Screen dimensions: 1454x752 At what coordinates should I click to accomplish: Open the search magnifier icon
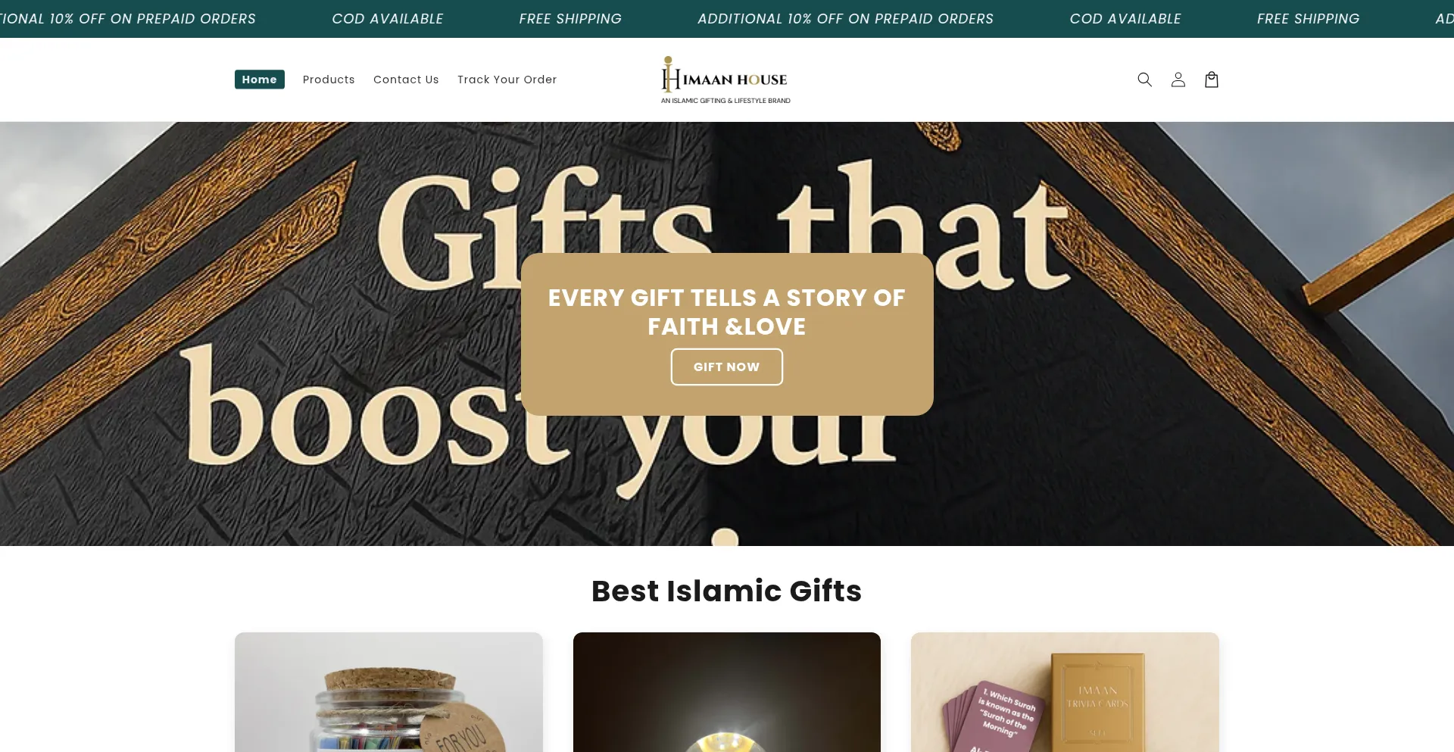pos(1144,80)
